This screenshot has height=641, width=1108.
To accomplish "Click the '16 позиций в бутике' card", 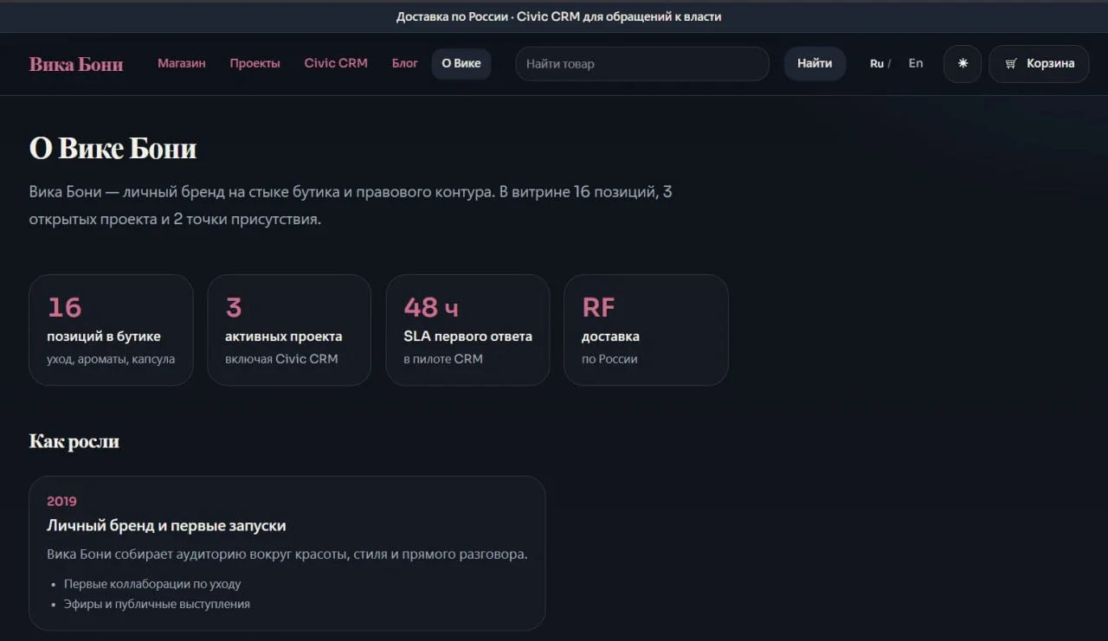I will pyautogui.click(x=111, y=330).
